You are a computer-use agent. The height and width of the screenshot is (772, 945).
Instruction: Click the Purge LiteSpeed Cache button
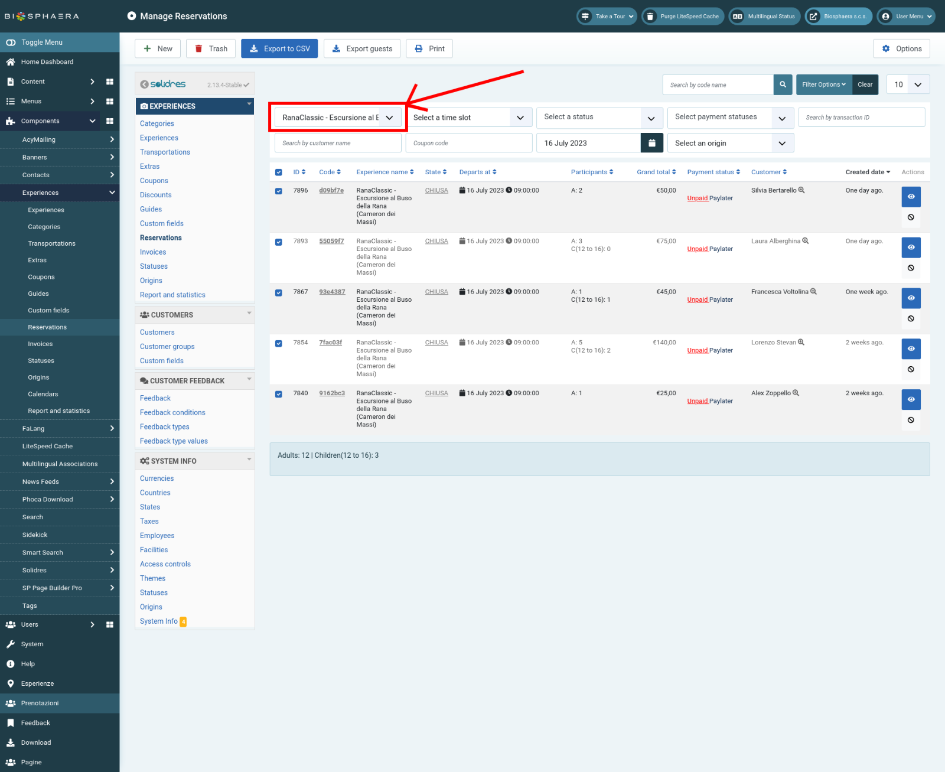coord(682,17)
